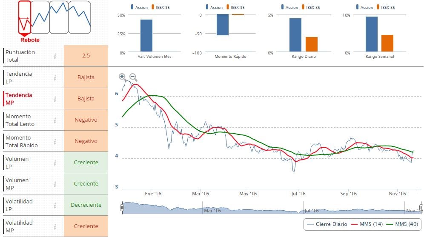This screenshot has width=424, height=237.
Task: Click the Bajista value for Tendencia LP
Action: point(86,77)
